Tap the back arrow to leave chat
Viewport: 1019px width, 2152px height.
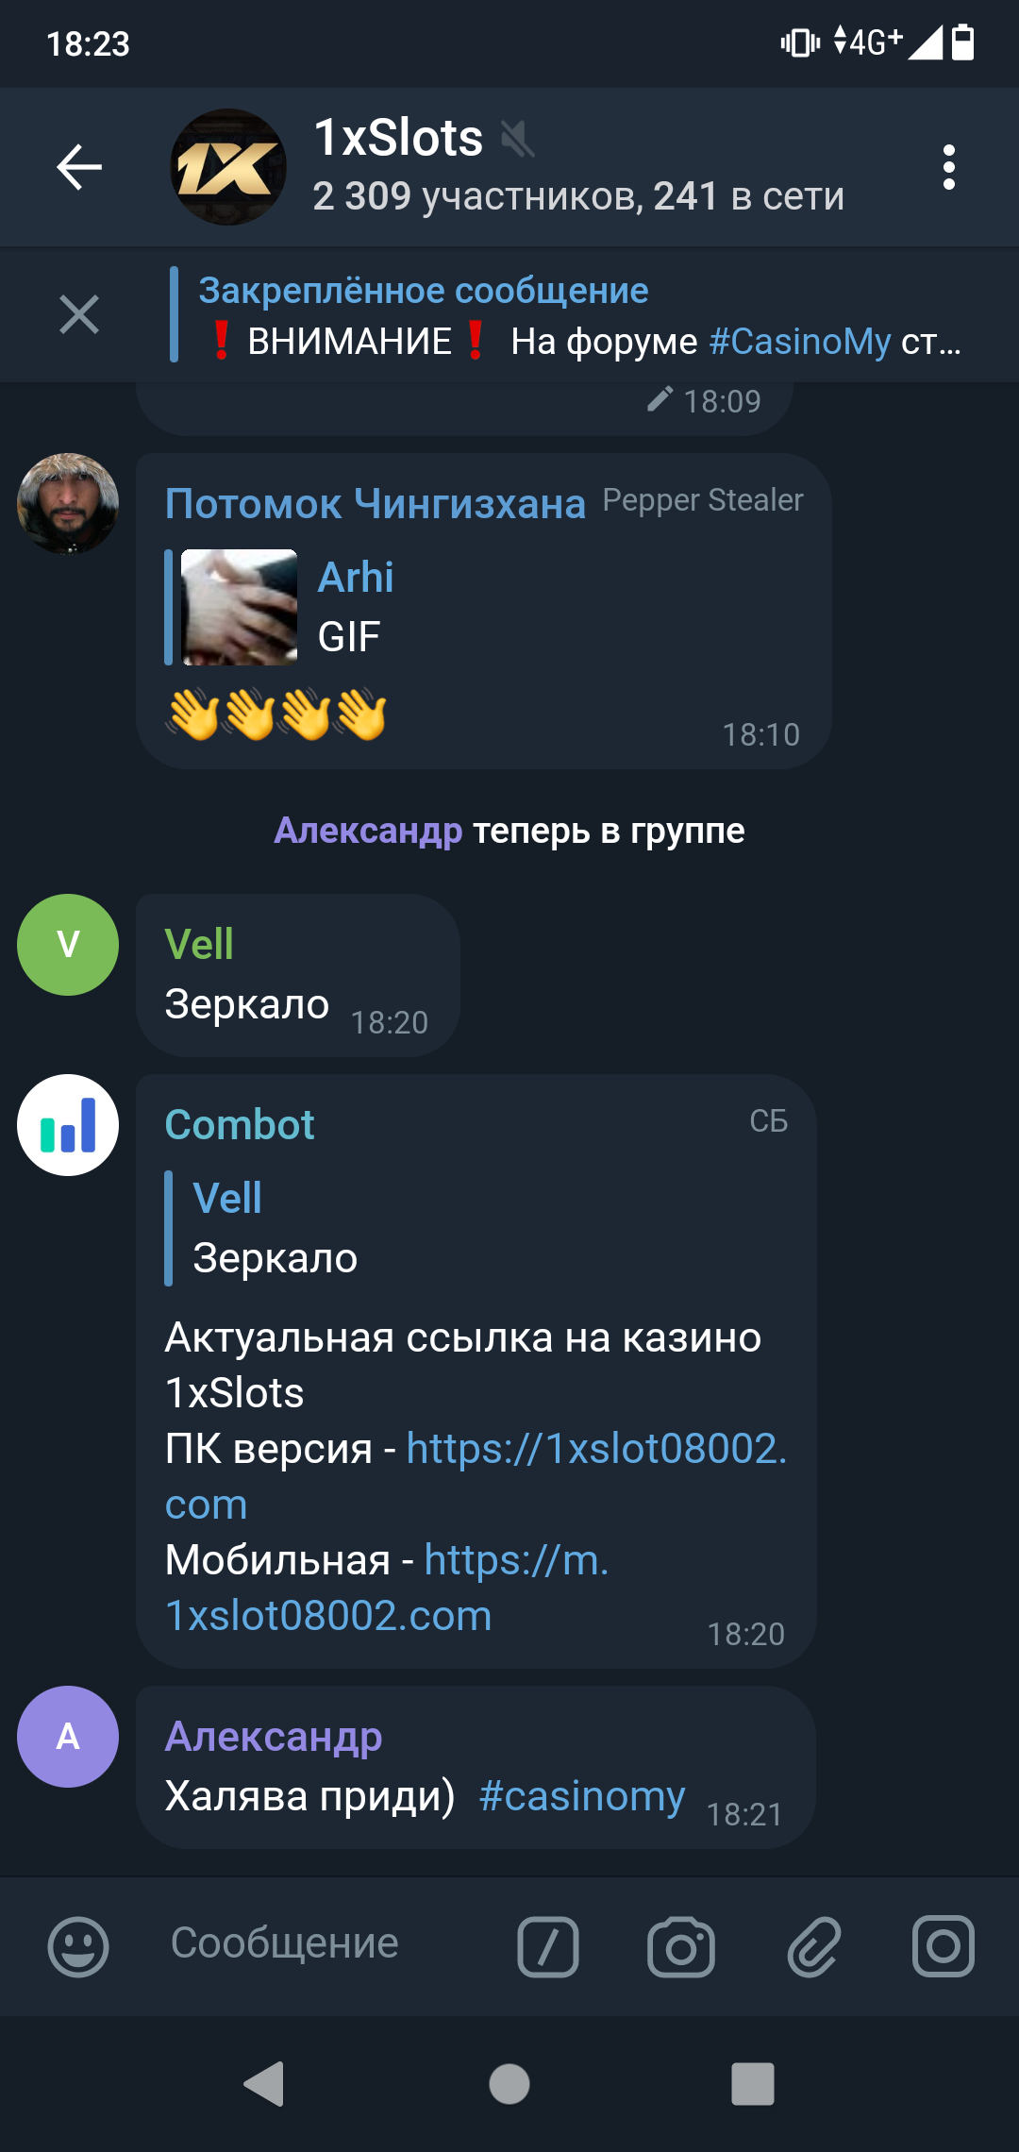click(x=79, y=167)
